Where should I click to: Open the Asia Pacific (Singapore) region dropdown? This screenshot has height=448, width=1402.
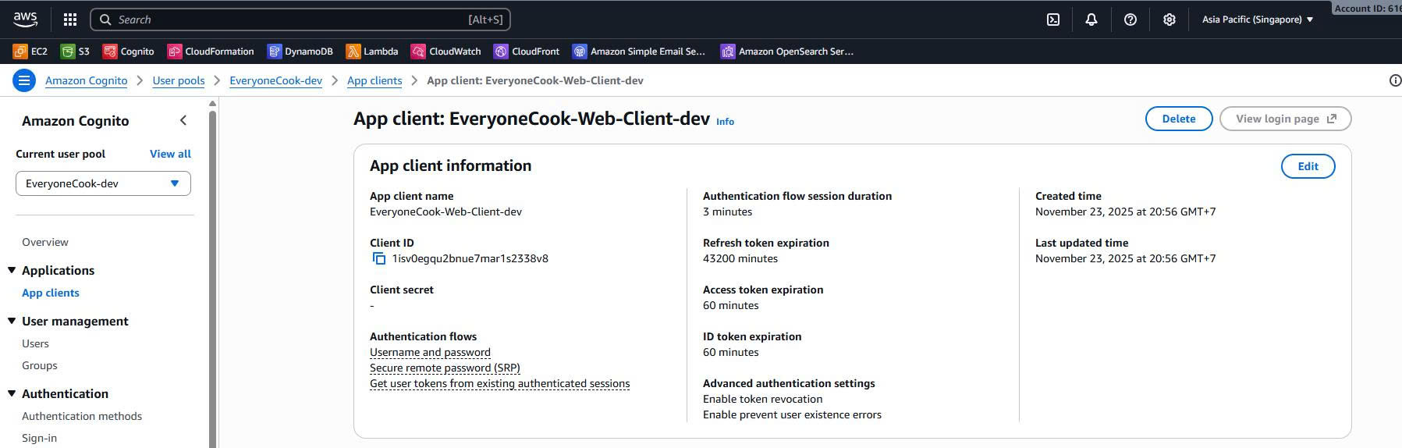point(1257,20)
